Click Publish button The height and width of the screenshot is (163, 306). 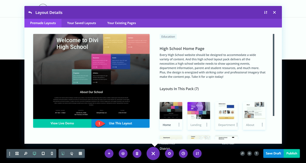tap(292, 153)
